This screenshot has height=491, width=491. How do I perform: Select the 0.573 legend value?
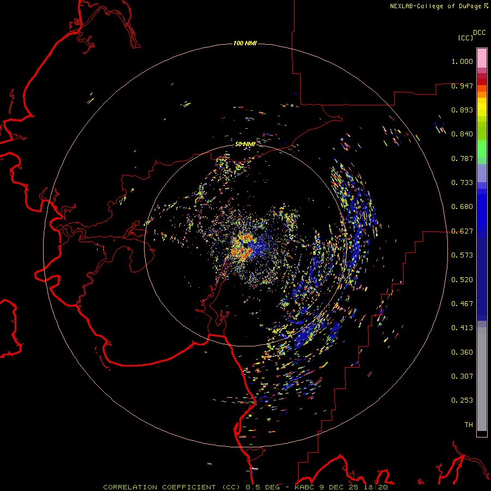click(x=462, y=255)
